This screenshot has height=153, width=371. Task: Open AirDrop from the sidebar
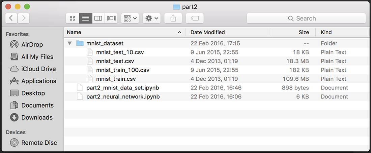pos(32,45)
